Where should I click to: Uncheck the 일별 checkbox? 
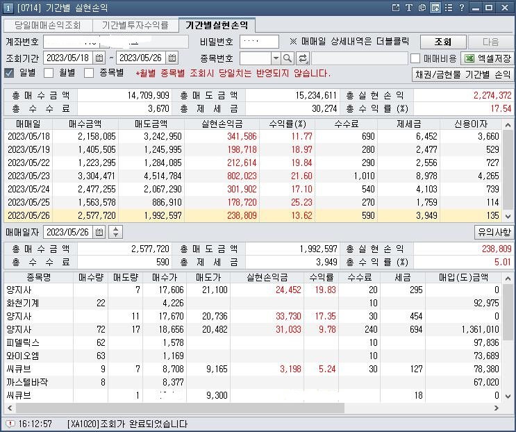9,73
